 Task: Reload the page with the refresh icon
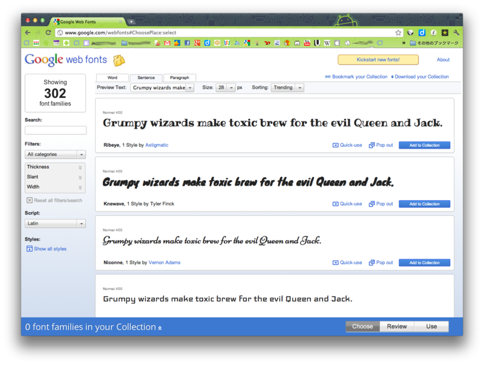pos(48,33)
